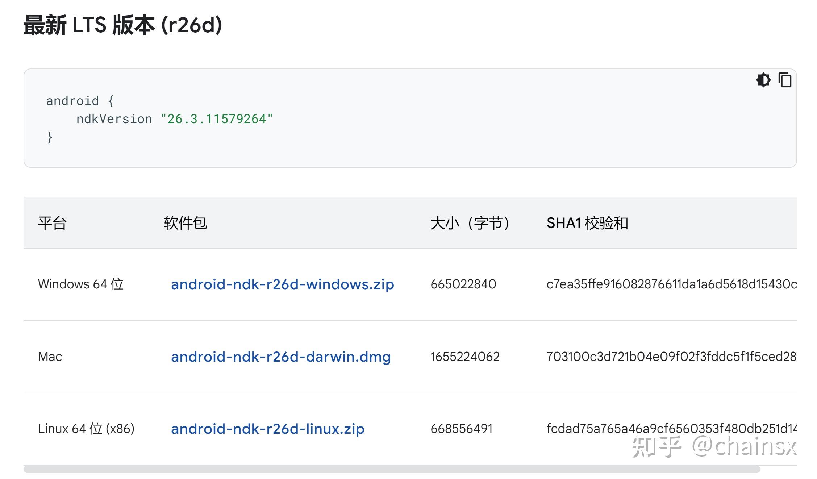Copy the ndkVersion code snippet to clipboard
Viewport: 817px width, 479px height.
pos(785,80)
